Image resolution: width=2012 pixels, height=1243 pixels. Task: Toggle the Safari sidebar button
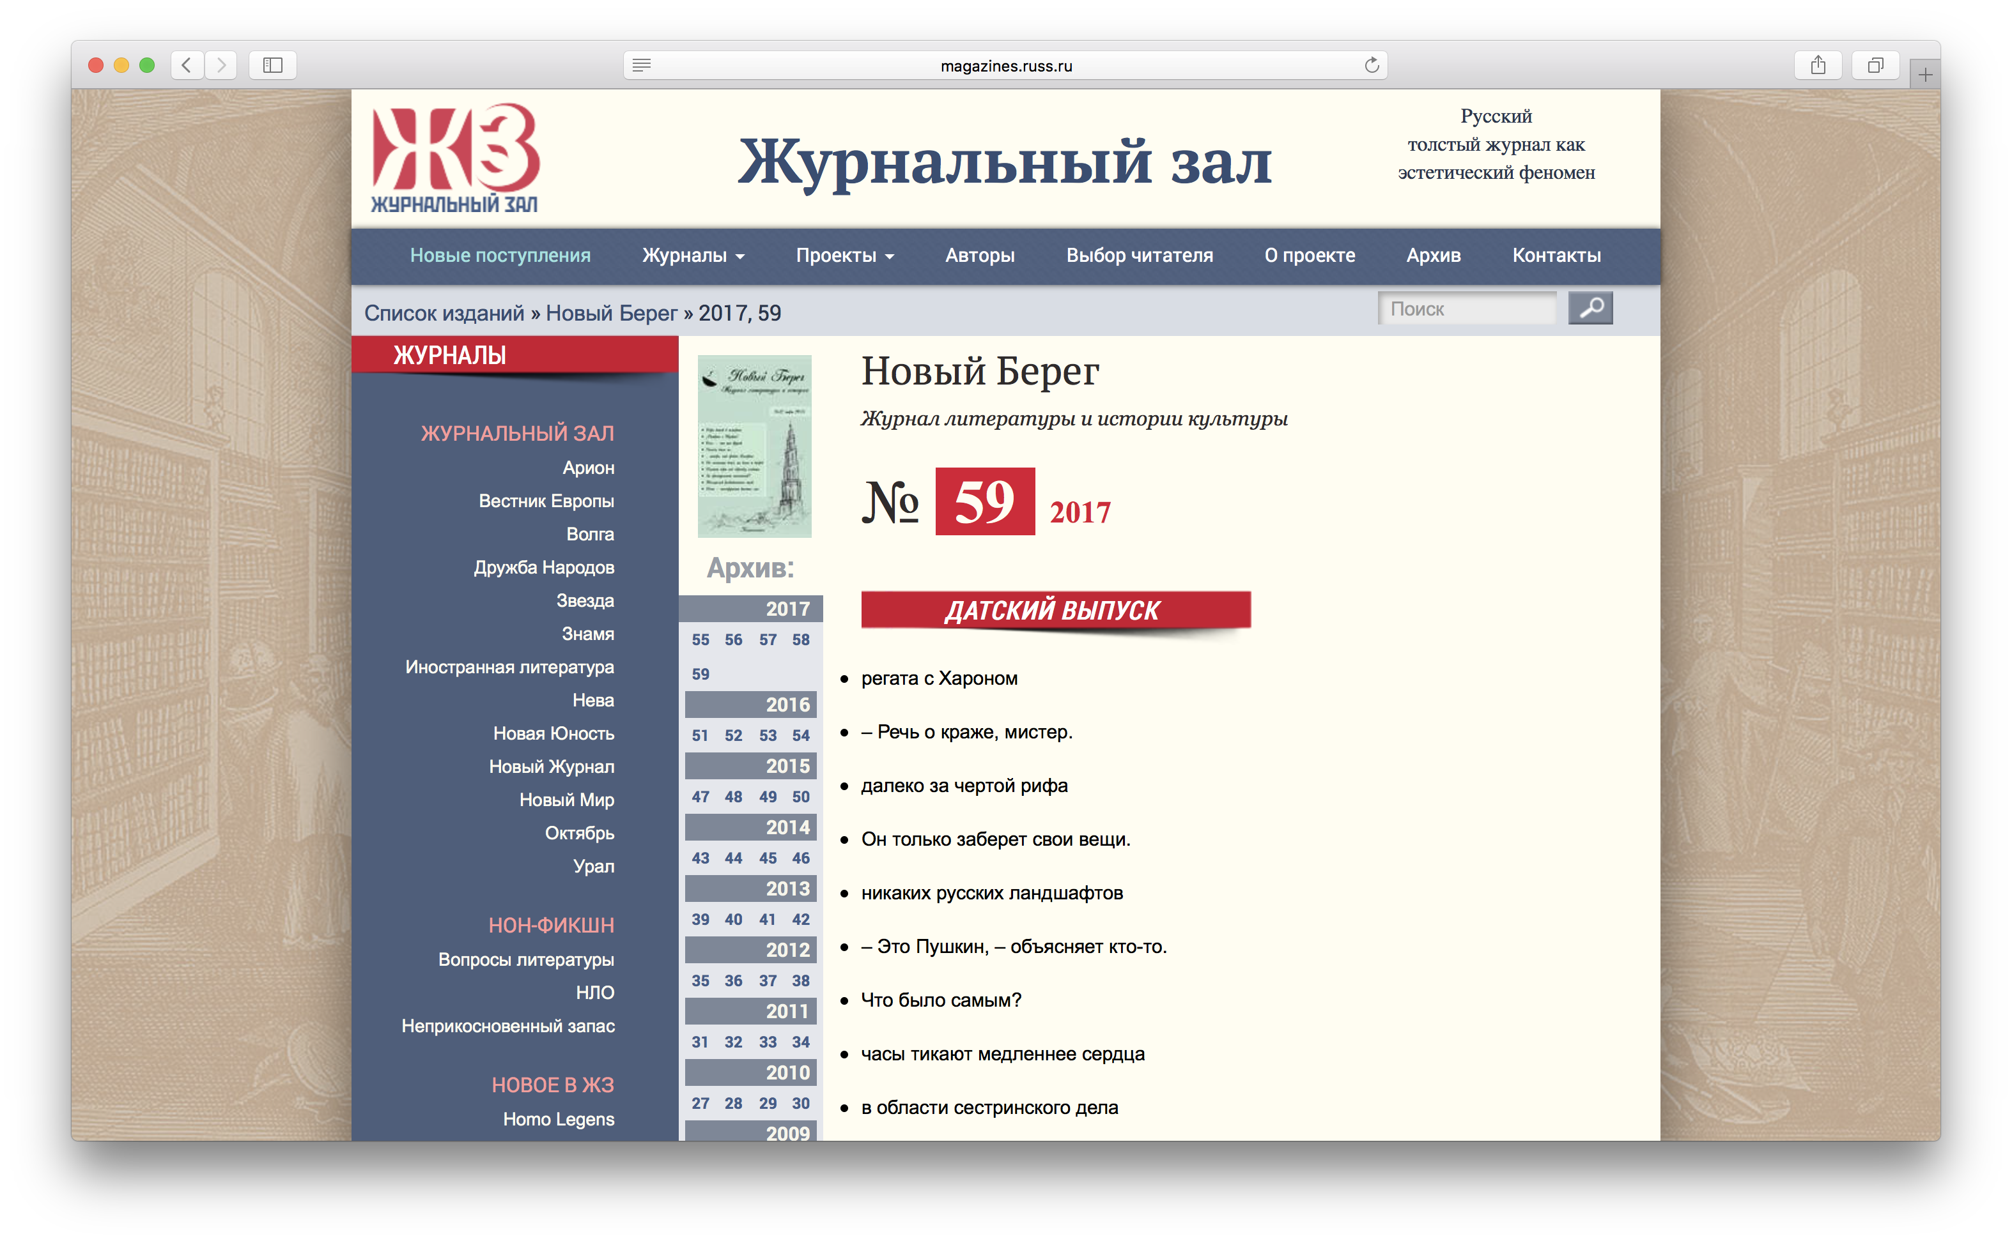(272, 65)
